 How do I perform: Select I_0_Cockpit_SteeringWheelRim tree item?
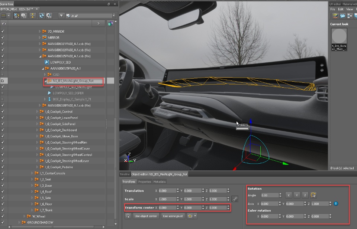coord(66,143)
